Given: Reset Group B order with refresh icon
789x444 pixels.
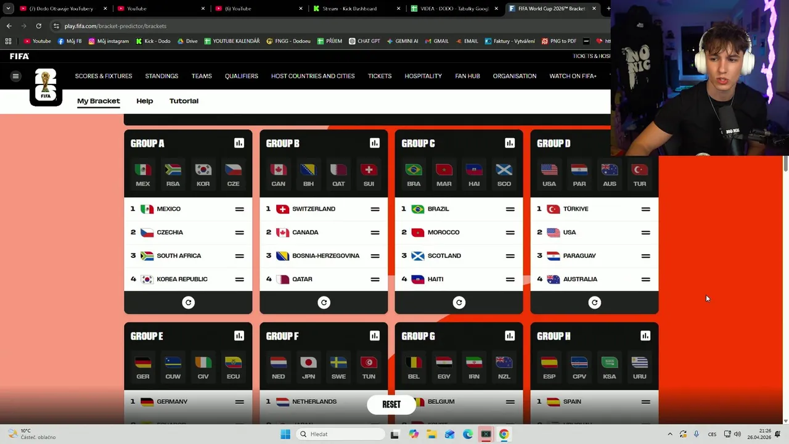Looking at the screenshot, I should click(324, 302).
